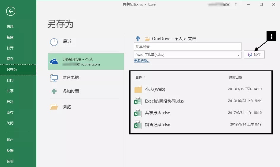The width and height of the screenshot is (280, 167).
Task: Maximize the Excel window
Action: coord(261,4)
